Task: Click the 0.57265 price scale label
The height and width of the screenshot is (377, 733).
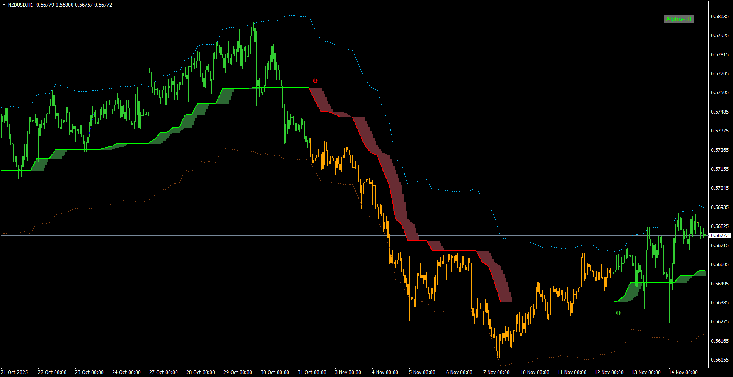Action: [720, 150]
